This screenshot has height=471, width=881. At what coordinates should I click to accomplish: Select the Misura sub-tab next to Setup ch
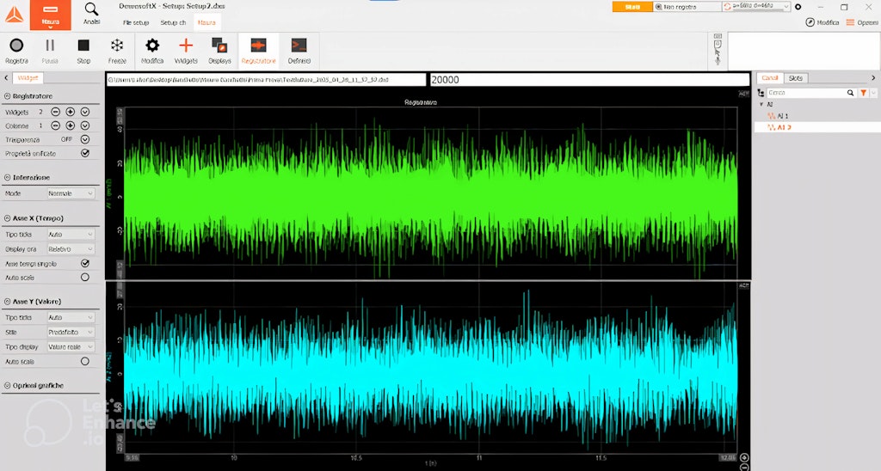[206, 22]
